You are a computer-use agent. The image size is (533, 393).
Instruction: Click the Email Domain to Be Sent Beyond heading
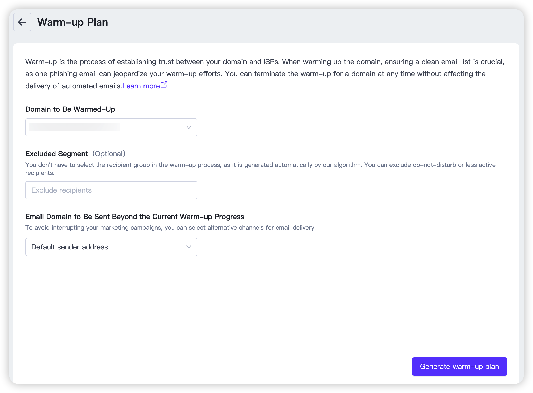click(135, 217)
